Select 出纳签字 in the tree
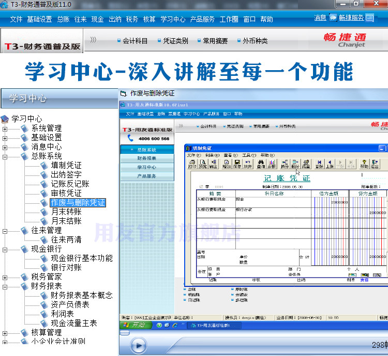 tap(66, 174)
